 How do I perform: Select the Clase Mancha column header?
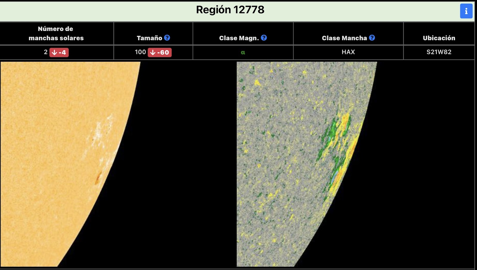coord(344,38)
